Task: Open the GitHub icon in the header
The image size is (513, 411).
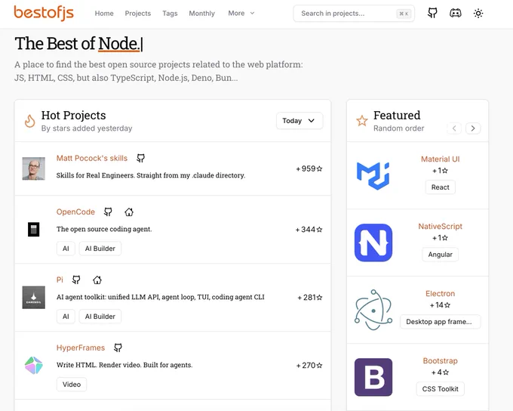Action: (x=432, y=13)
